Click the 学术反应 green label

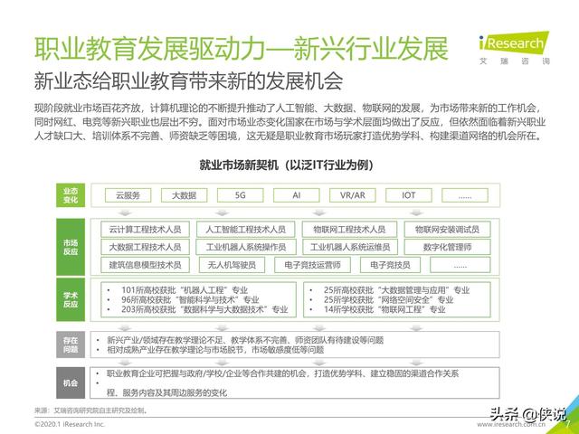coord(71,299)
